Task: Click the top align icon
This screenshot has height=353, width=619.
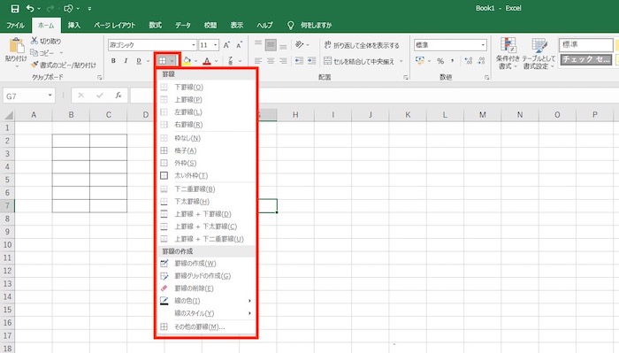Action: tap(258, 44)
